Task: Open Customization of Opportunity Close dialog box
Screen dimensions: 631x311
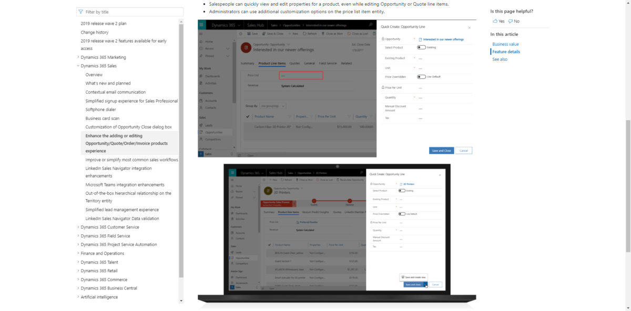Action: (x=128, y=127)
